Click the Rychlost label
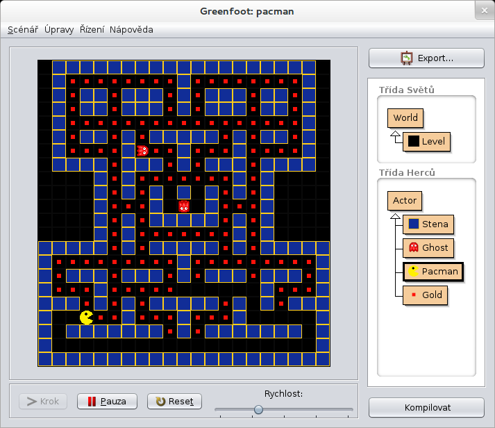Image resolution: width=495 pixels, height=428 pixels. (x=283, y=394)
